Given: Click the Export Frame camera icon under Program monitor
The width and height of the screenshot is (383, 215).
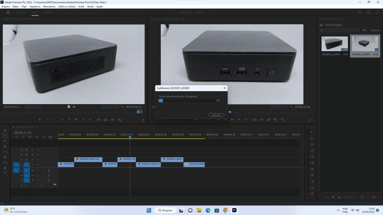Looking at the screenshot, I should click(x=268, y=119).
